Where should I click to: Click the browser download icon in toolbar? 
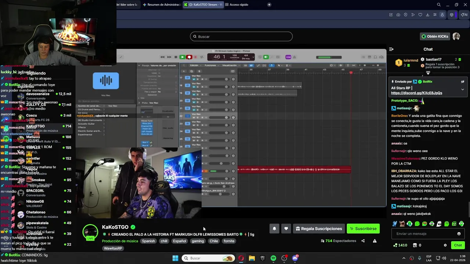coord(427,15)
